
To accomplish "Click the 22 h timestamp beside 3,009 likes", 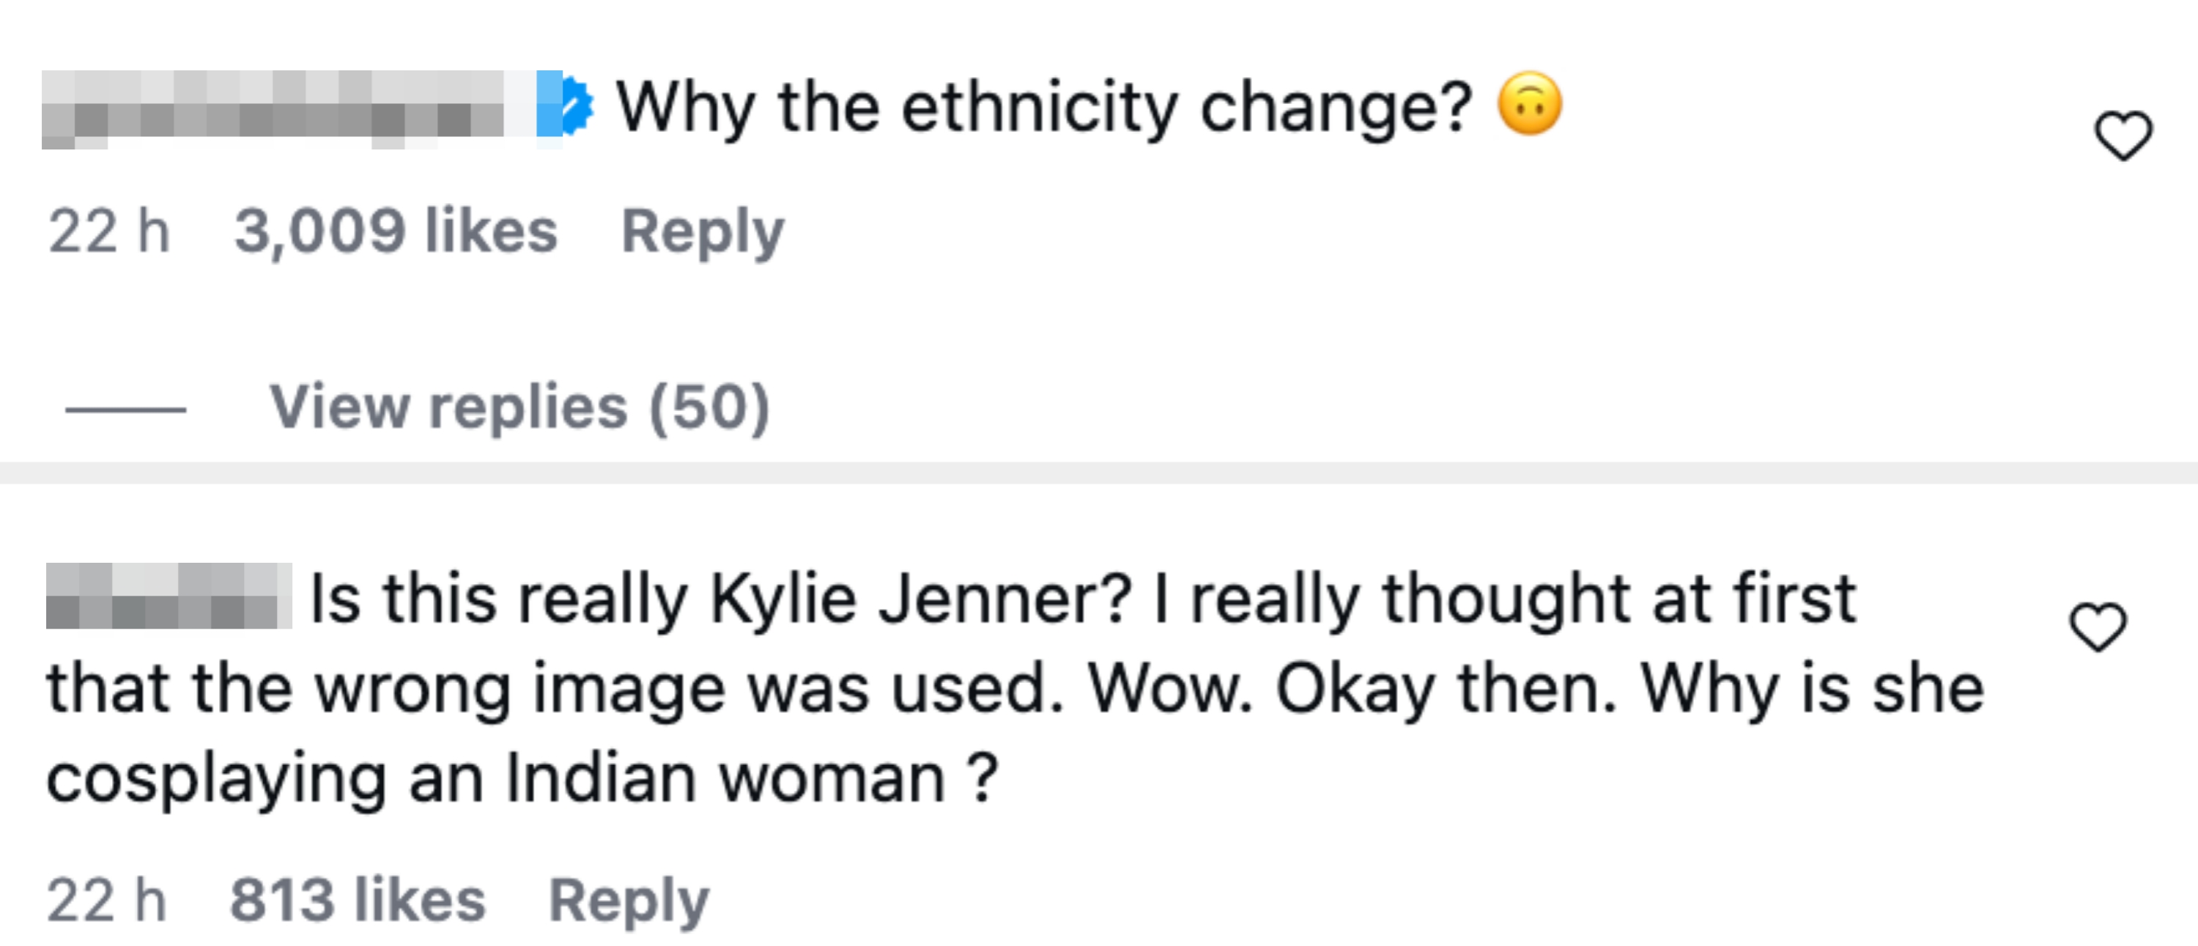I will point(109,231).
